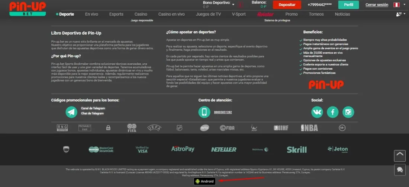Open the Juego responsable link
409x187 pixels.
point(142,20)
